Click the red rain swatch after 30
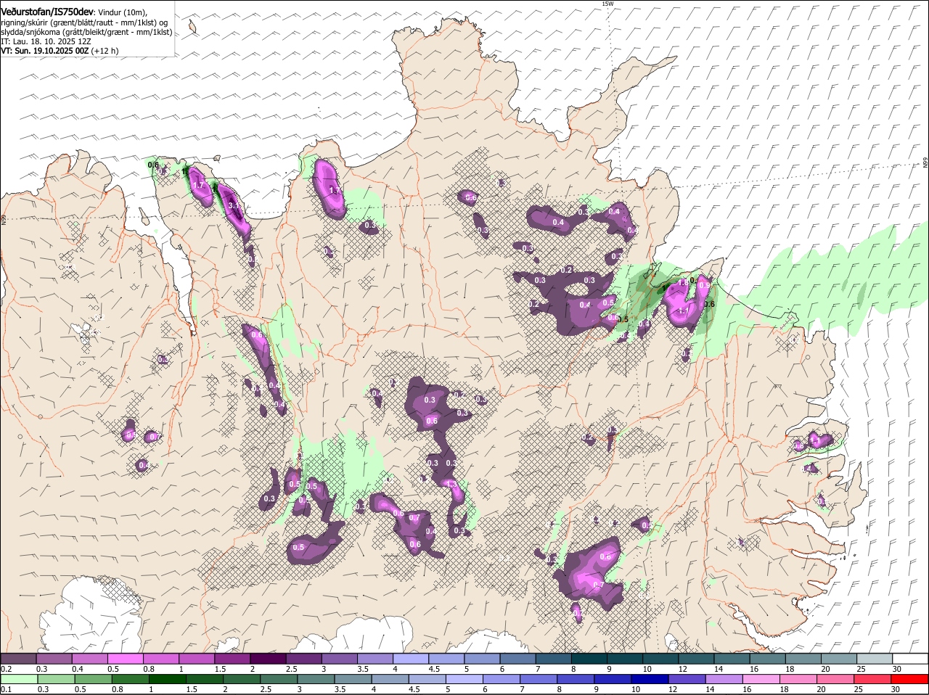 click(911, 679)
